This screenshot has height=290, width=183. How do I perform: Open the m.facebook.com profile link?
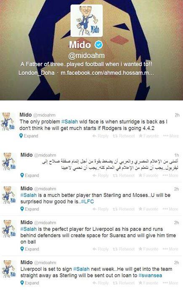[x=107, y=73]
